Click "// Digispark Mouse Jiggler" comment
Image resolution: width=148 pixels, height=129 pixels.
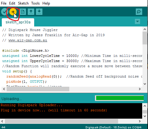[x=30, y=30]
